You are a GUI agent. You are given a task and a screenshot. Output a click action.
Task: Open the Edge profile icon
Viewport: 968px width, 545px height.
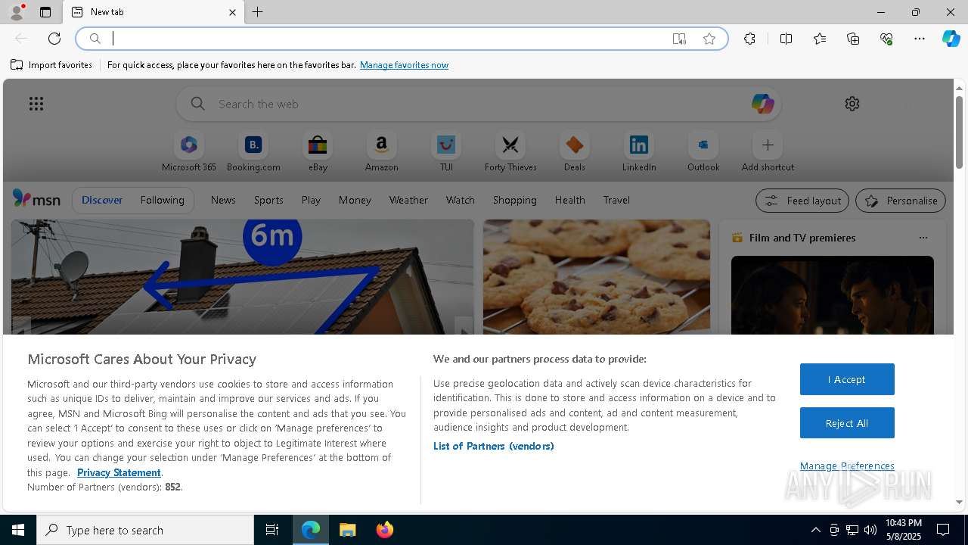click(17, 12)
